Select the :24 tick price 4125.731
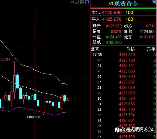Viewport: 157px width, 139px height. point(127,66)
